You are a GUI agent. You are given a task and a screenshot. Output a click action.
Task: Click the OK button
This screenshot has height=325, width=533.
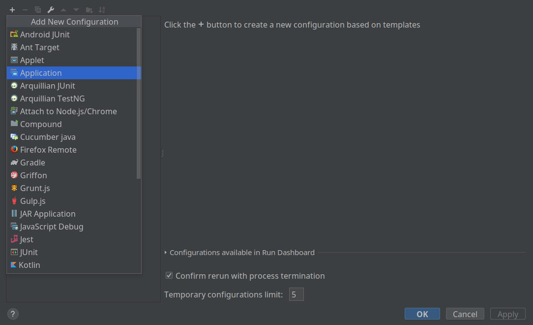pyautogui.click(x=422, y=314)
